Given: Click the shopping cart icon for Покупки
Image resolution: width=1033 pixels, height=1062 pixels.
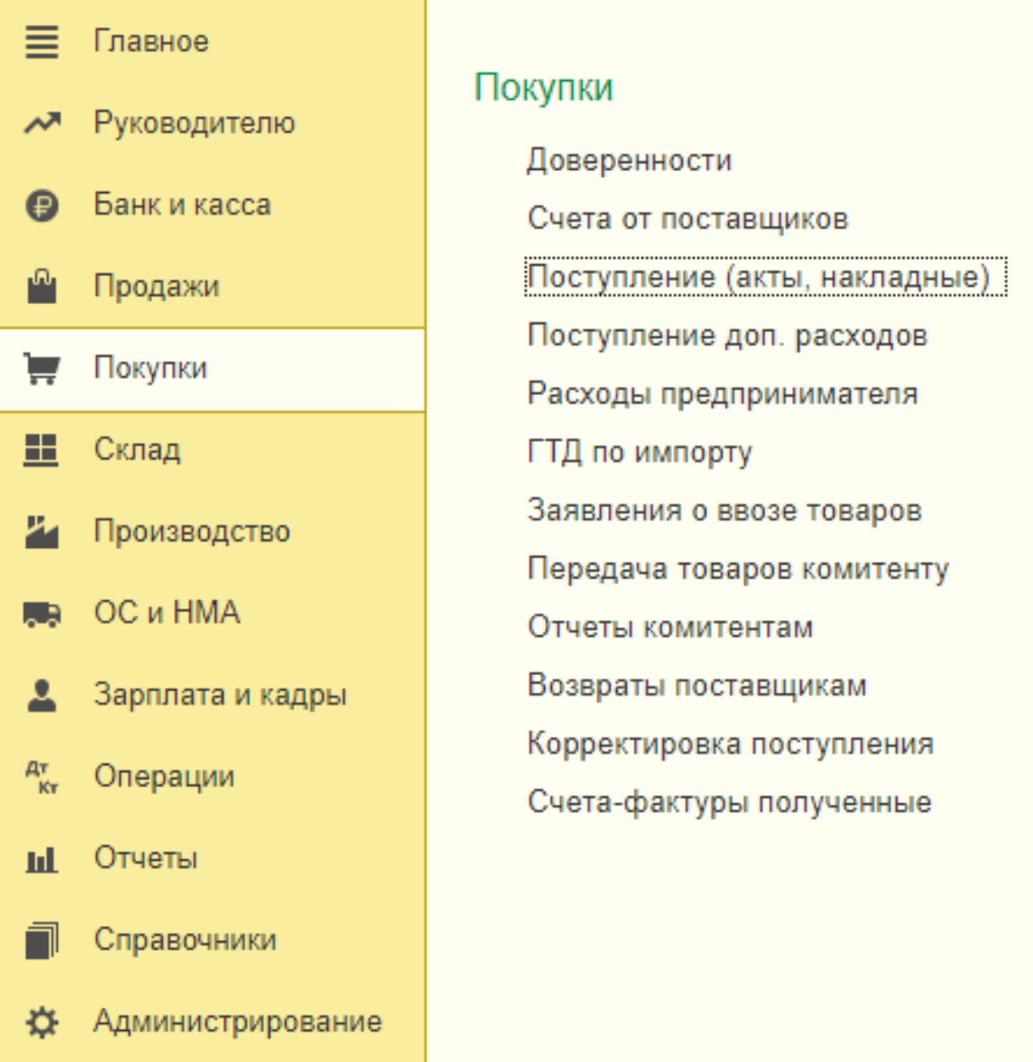Looking at the screenshot, I should click(x=42, y=369).
